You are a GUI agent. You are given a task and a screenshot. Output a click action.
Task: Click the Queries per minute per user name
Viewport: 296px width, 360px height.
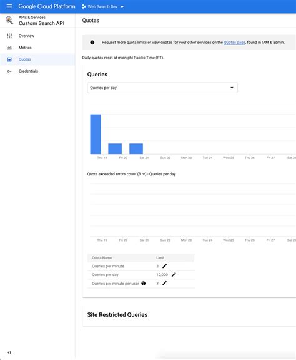(115, 284)
